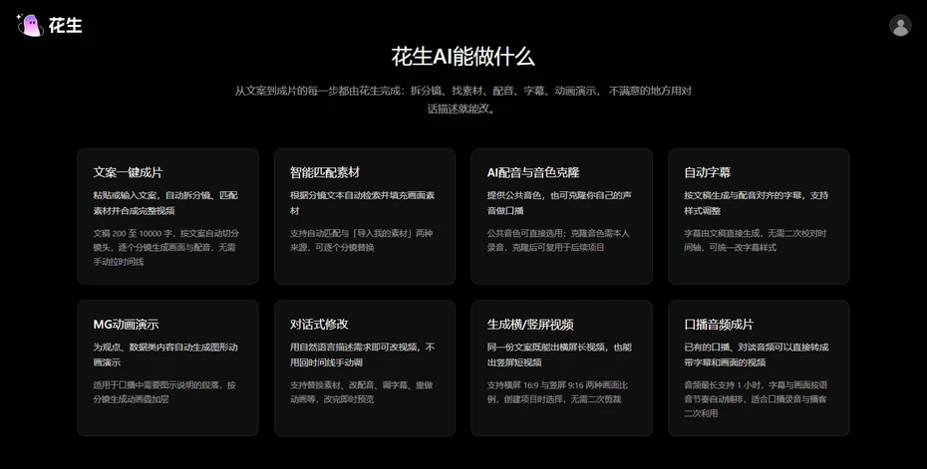
Task: Click text 提供公共音色，也可克隆你自己的声音
Action: point(559,202)
